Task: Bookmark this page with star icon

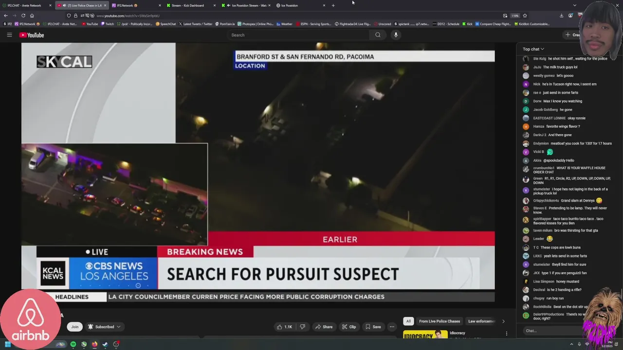Action: click(525, 16)
